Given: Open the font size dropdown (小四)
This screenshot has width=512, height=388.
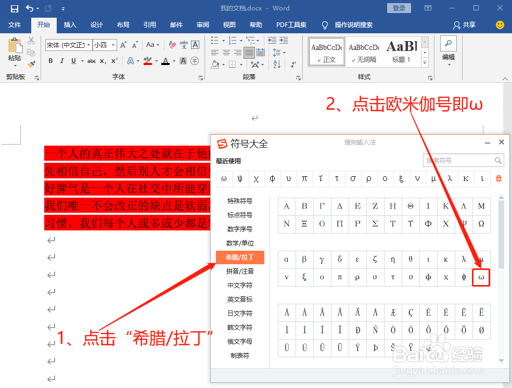Looking at the screenshot, I should pyautogui.click(x=113, y=45).
